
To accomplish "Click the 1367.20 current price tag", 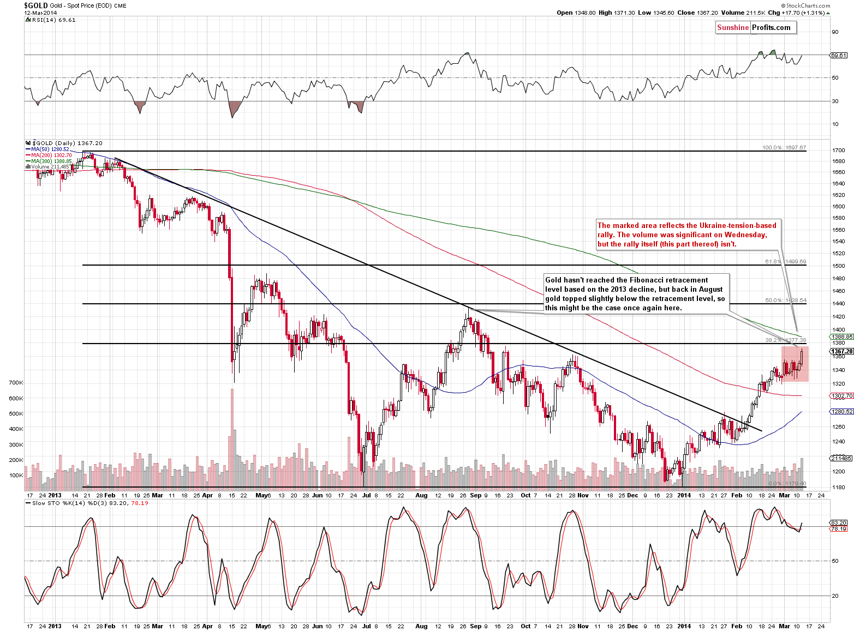I will 841,352.
